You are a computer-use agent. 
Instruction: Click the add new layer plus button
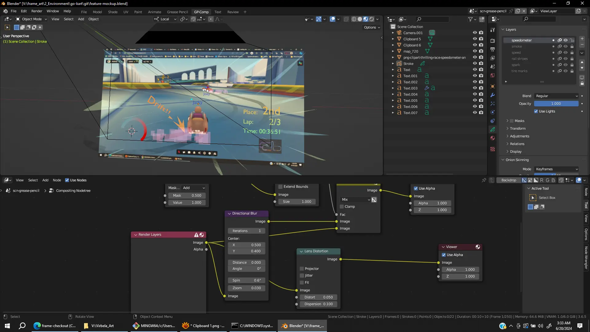coord(582,39)
